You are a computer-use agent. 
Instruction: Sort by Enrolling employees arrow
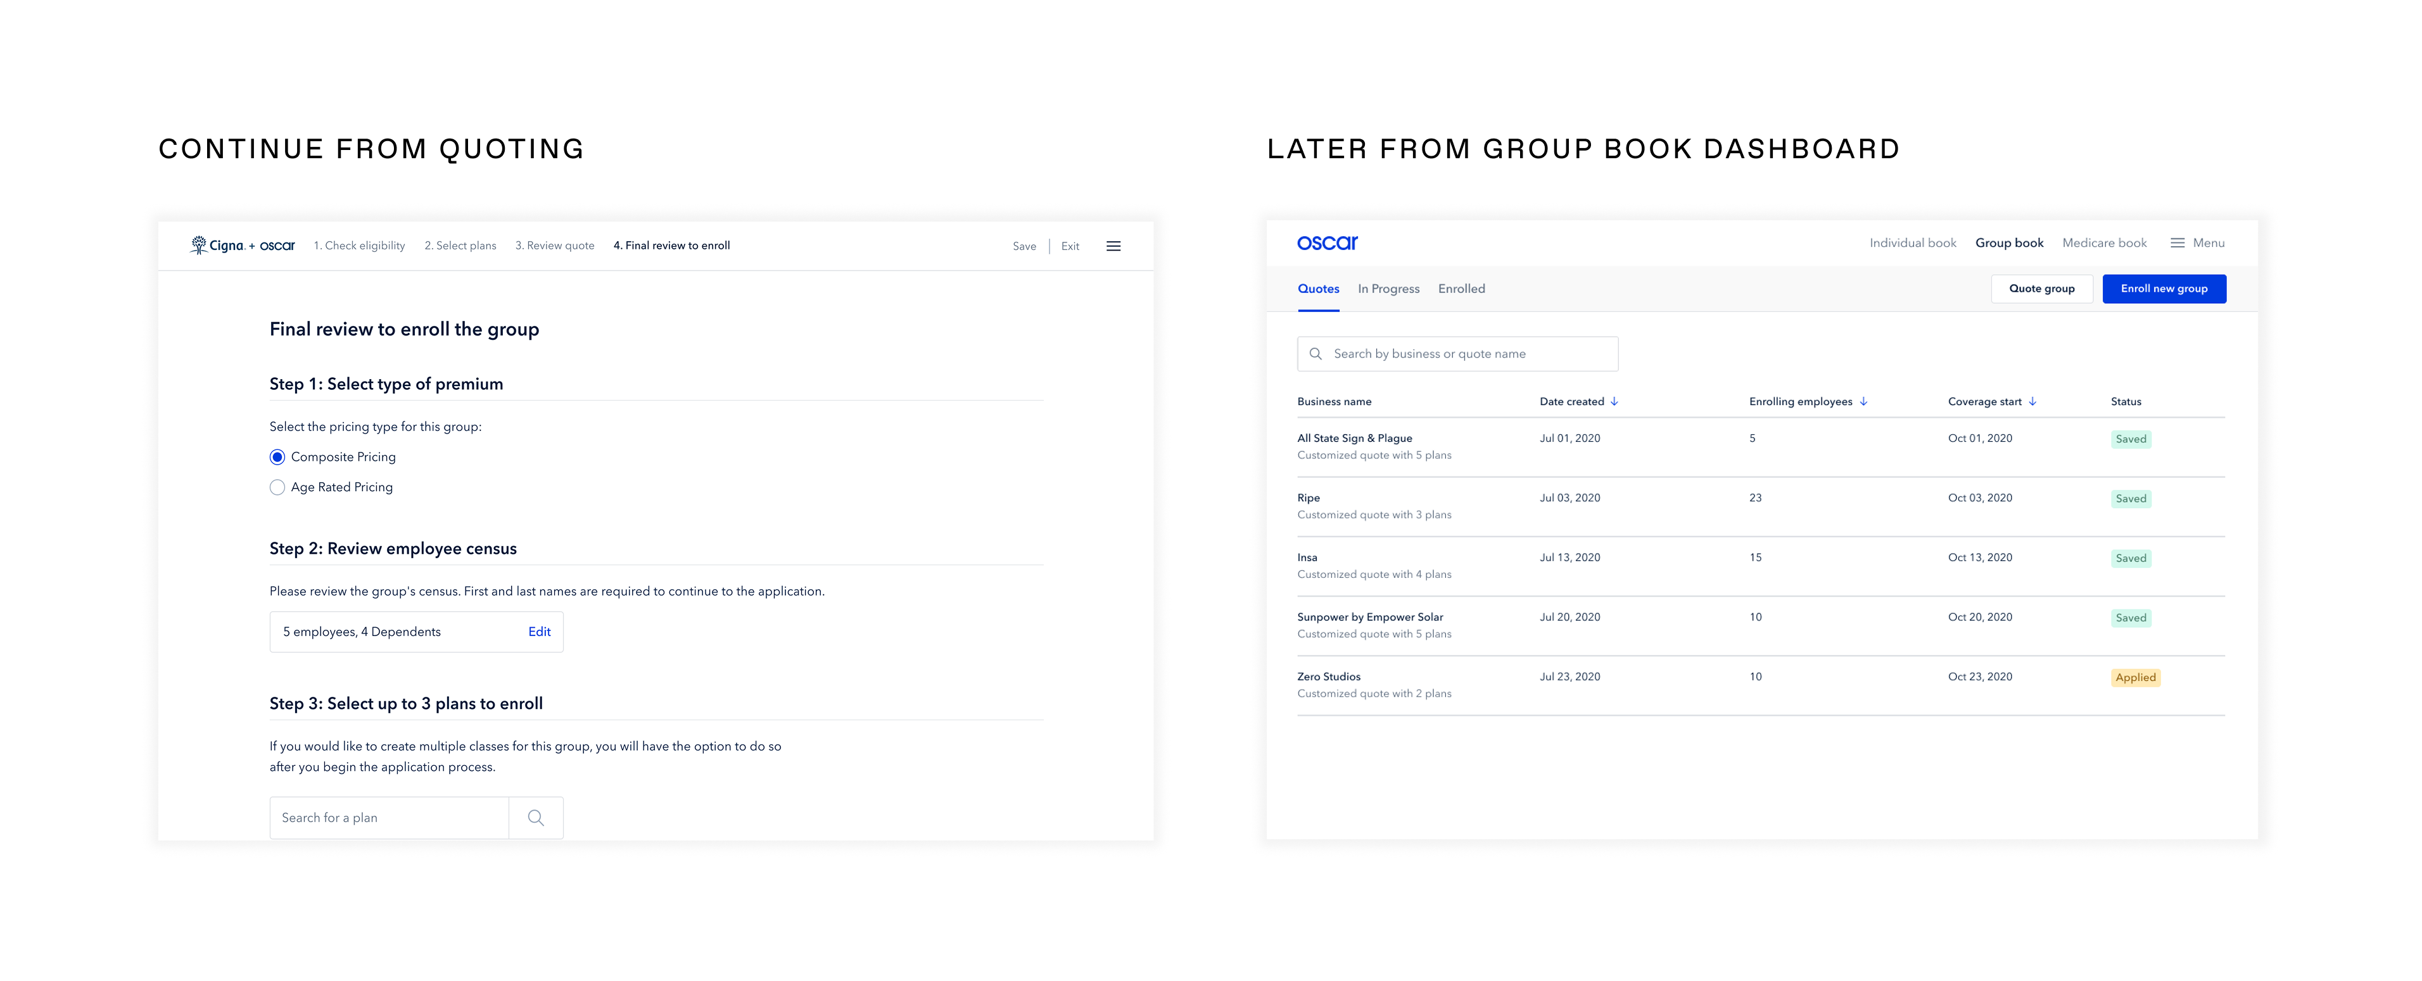[x=1863, y=401]
